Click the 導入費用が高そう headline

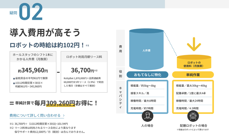[x=45, y=32]
